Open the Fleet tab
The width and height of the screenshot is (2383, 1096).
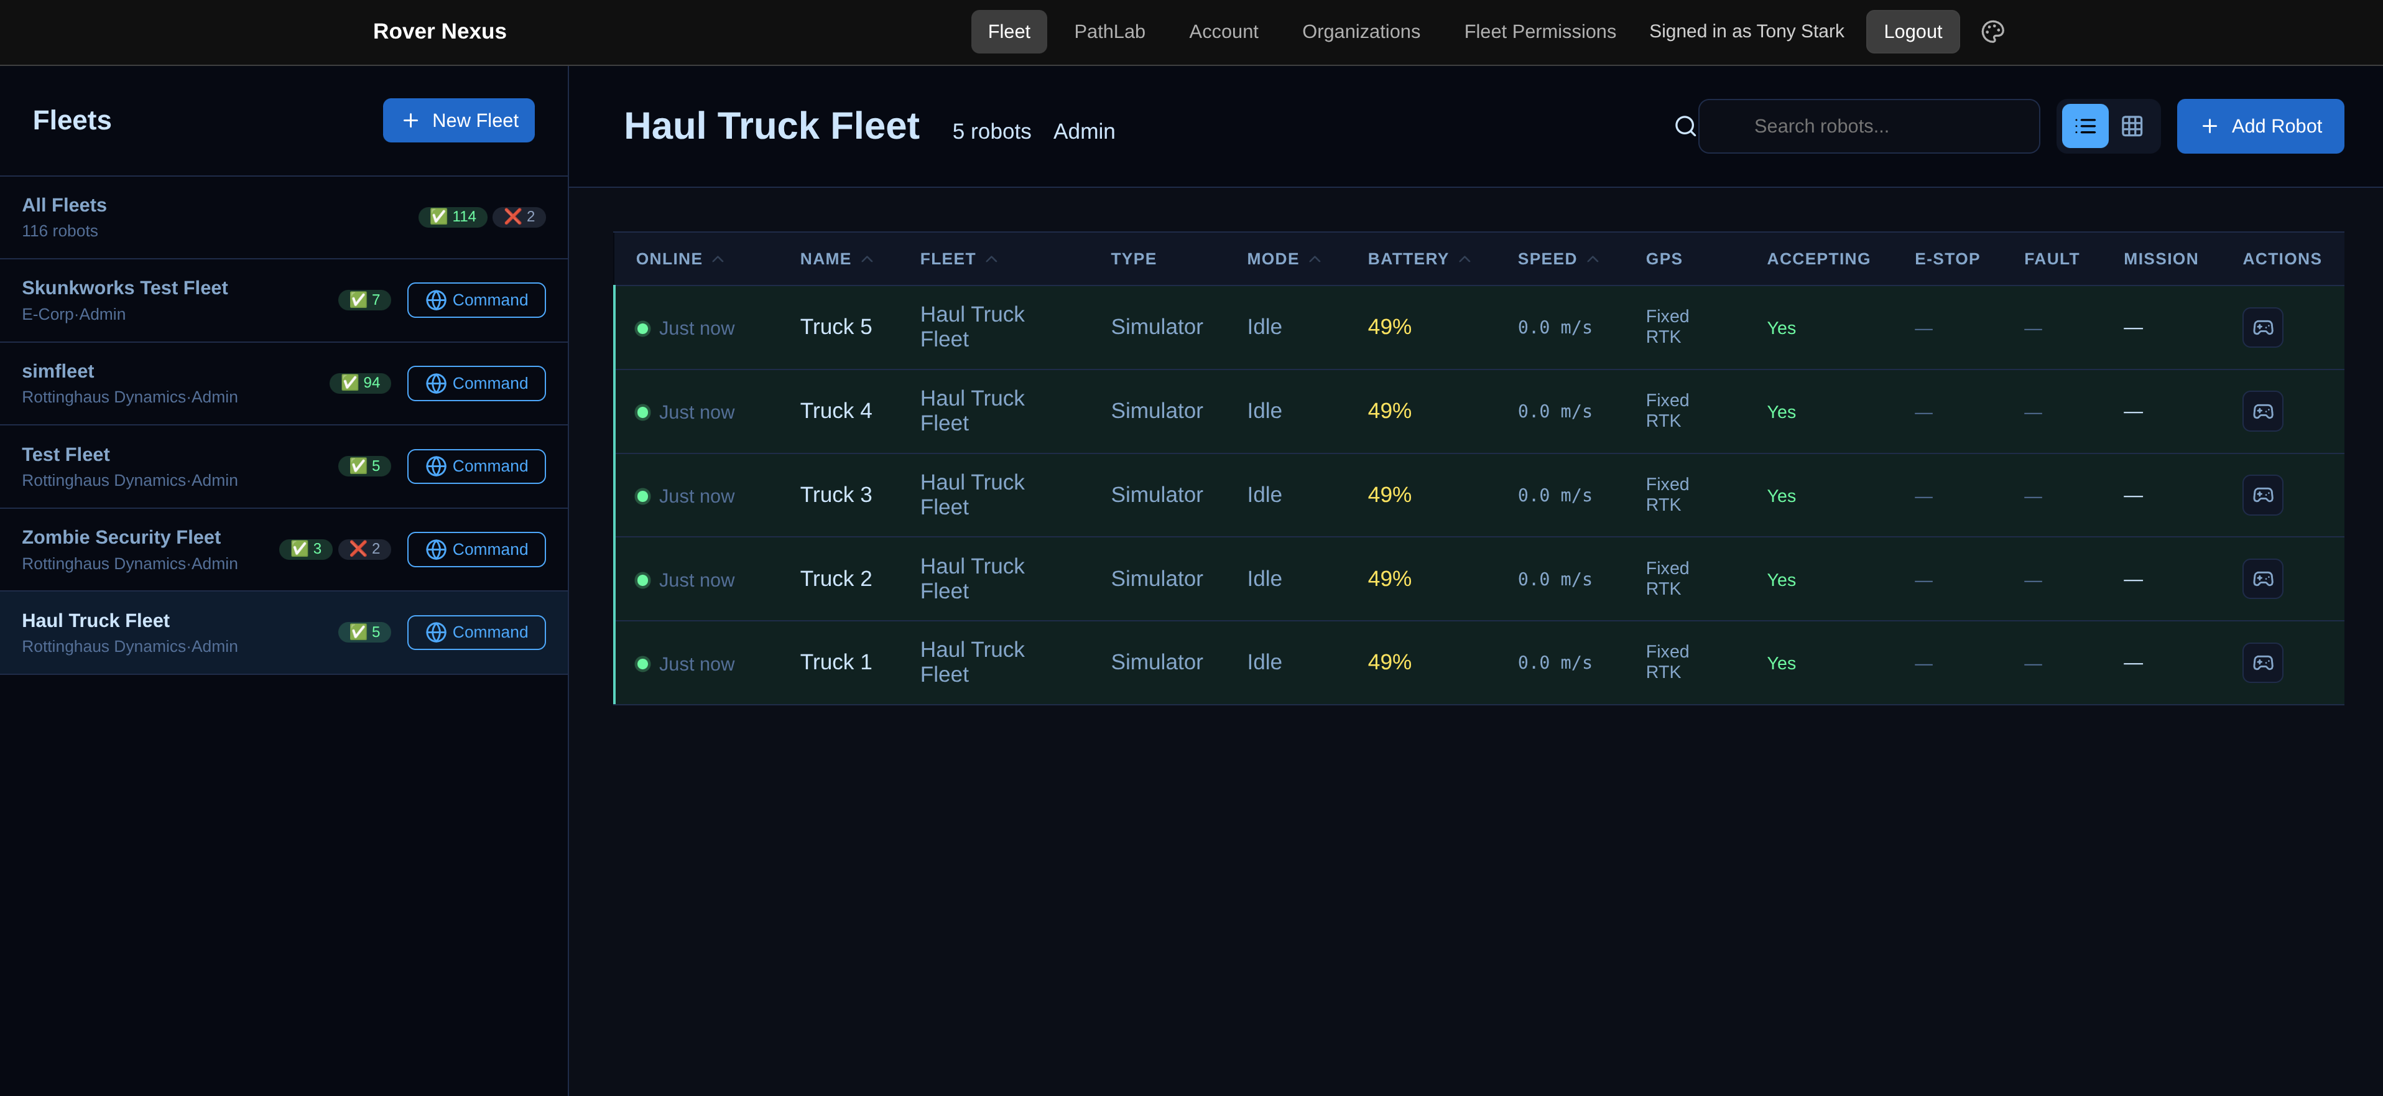(x=1008, y=32)
